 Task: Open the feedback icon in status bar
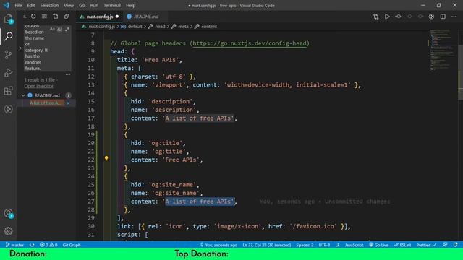tap(445, 245)
